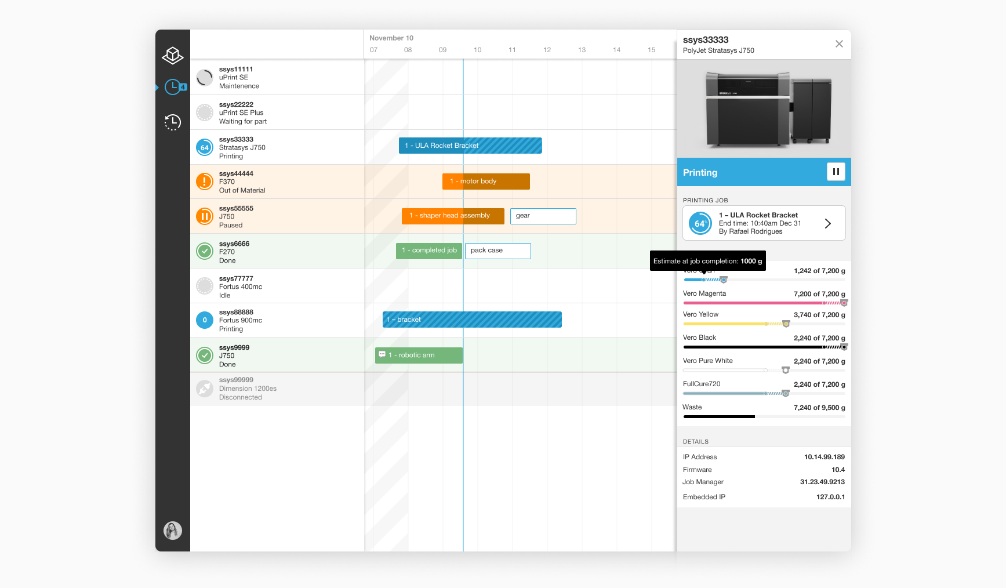Image resolution: width=1006 pixels, height=588 pixels.
Task: Select the pack case queued job
Action: coord(498,251)
